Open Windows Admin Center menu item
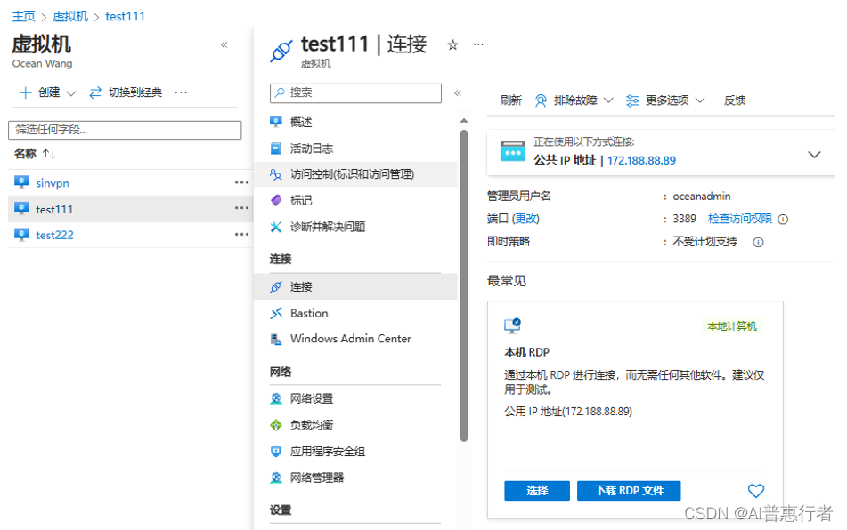847x530 pixels. [350, 339]
